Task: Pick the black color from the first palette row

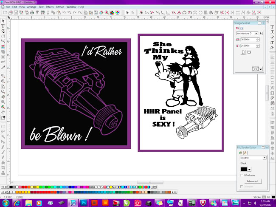Action: click(x=11, y=187)
